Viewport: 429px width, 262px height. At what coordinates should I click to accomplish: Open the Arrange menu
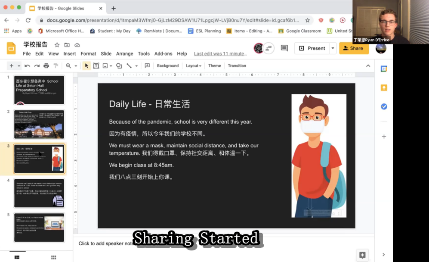point(124,54)
